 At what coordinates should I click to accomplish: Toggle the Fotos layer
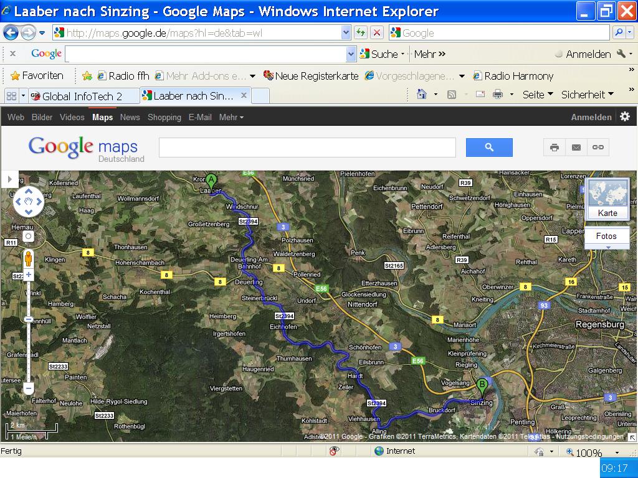[606, 236]
